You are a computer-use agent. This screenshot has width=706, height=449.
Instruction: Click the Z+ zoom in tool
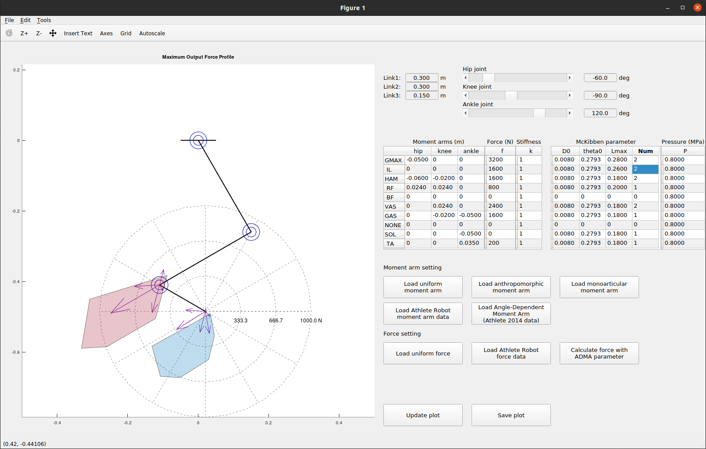pos(24,34)
